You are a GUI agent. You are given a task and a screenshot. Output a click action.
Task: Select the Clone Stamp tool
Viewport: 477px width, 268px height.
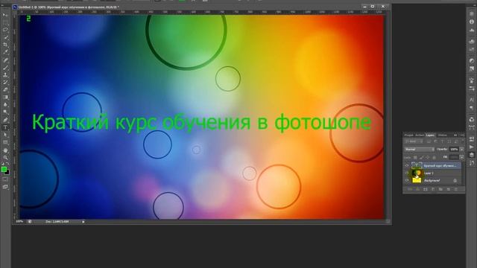5,74
